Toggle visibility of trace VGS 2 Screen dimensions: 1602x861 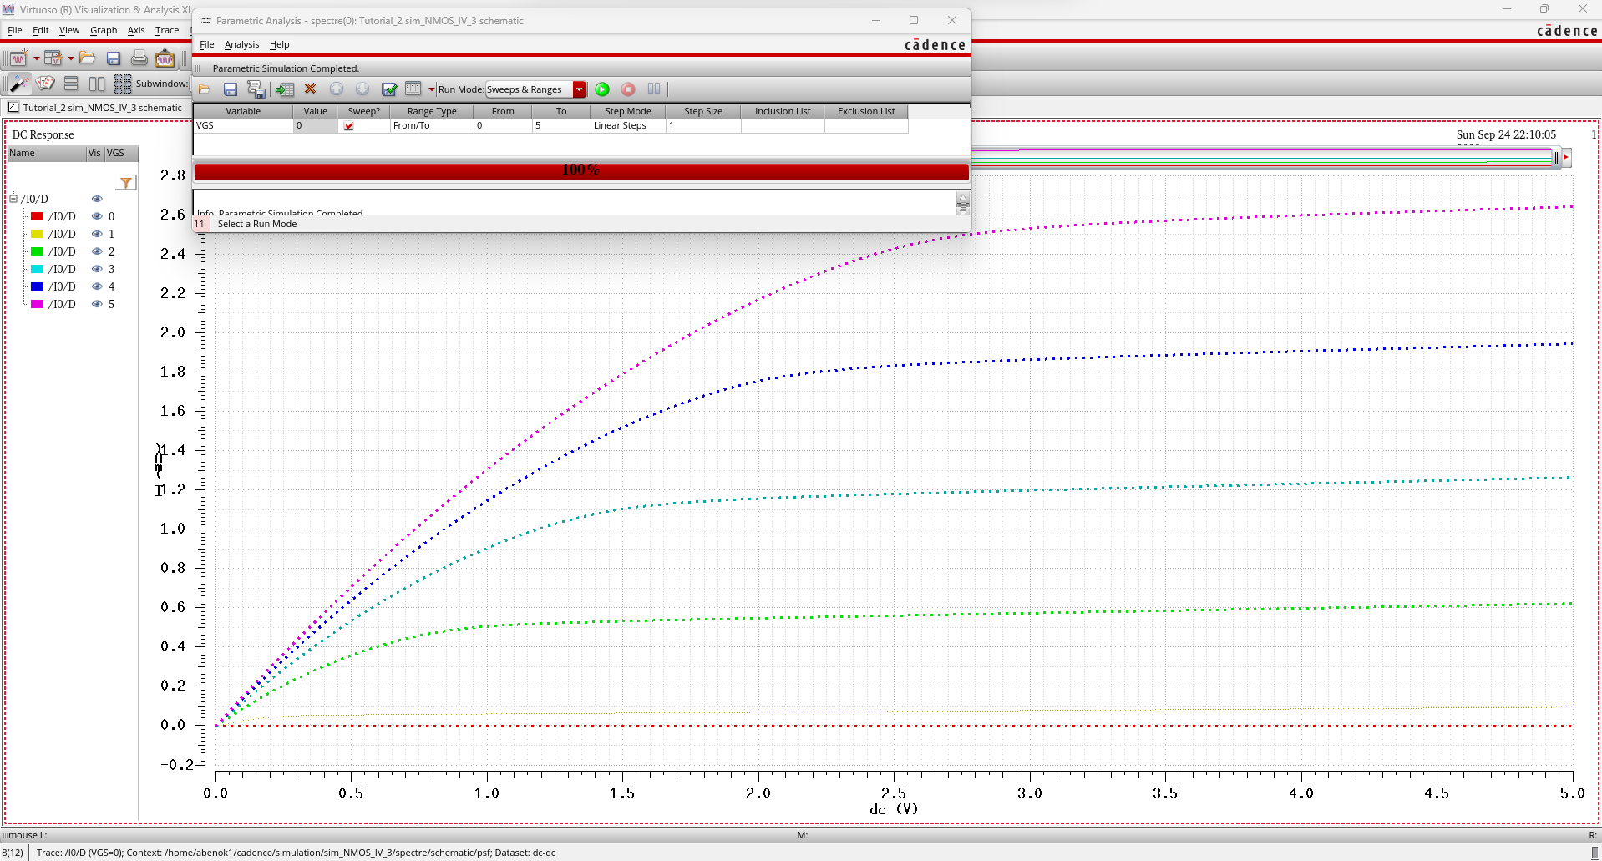click(97, 251)
